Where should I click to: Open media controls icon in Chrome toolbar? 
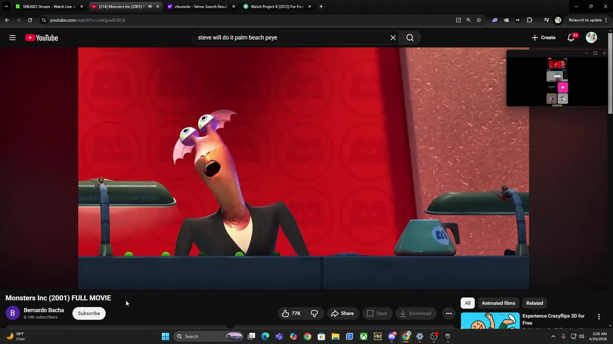(x=546, y=20)
